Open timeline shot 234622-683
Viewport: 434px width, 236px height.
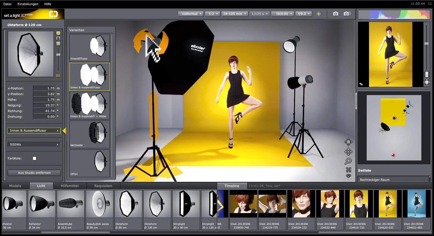pyautogui.click(x=417, y=210)
